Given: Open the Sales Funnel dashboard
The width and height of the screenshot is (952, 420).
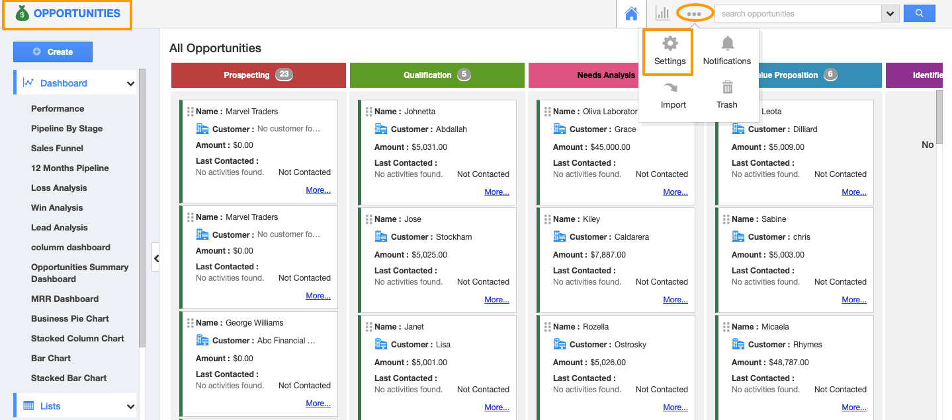Looking at the screenshot, I should 57,148.
